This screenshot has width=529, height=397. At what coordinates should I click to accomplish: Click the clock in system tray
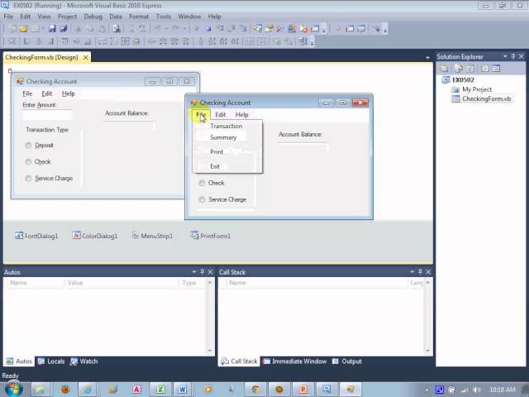[502, 390]
